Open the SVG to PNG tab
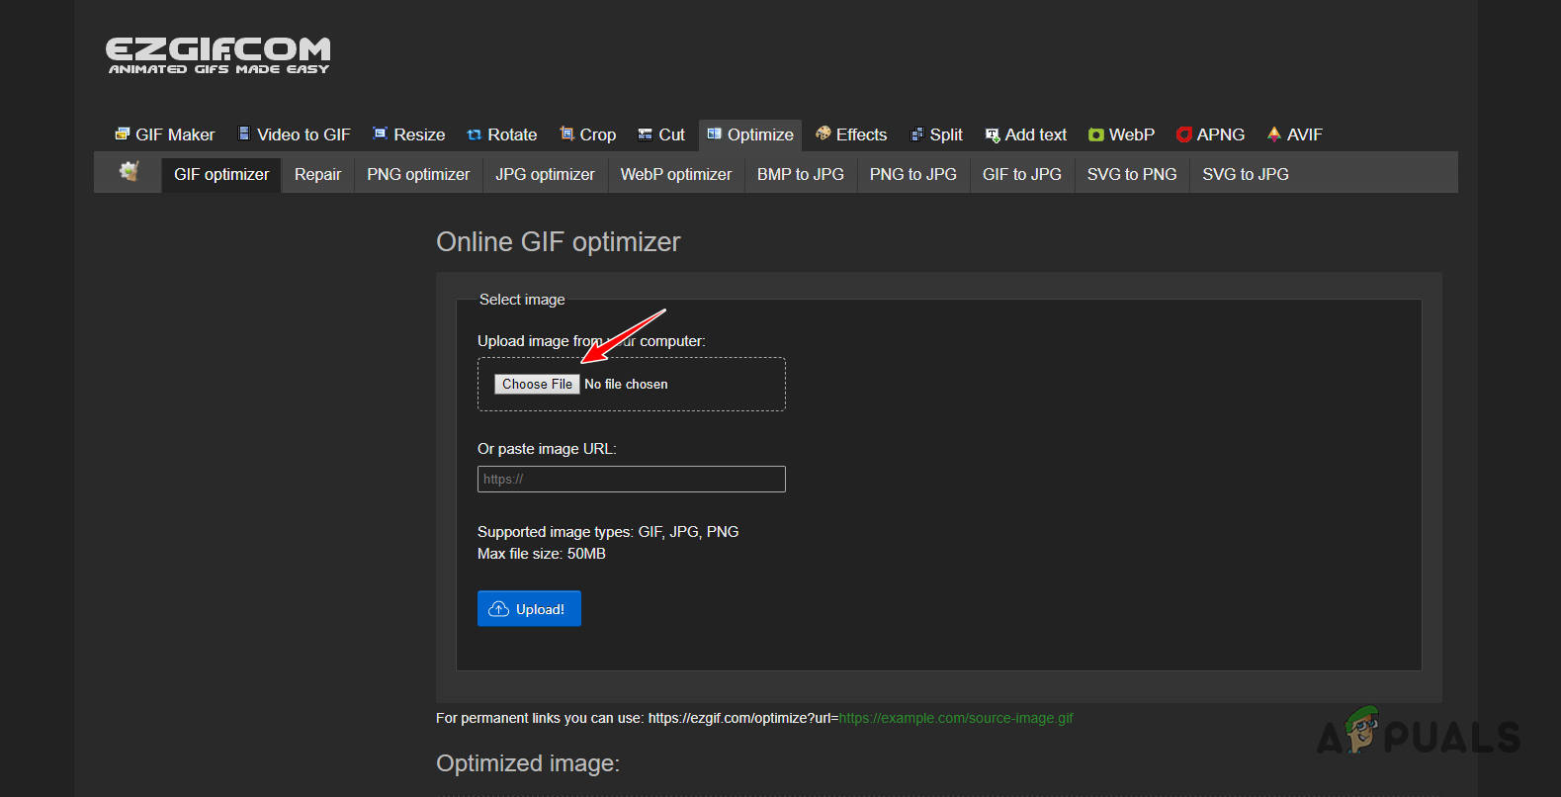The height and width of the screenshot is (797, 1561). (1132, 174)
